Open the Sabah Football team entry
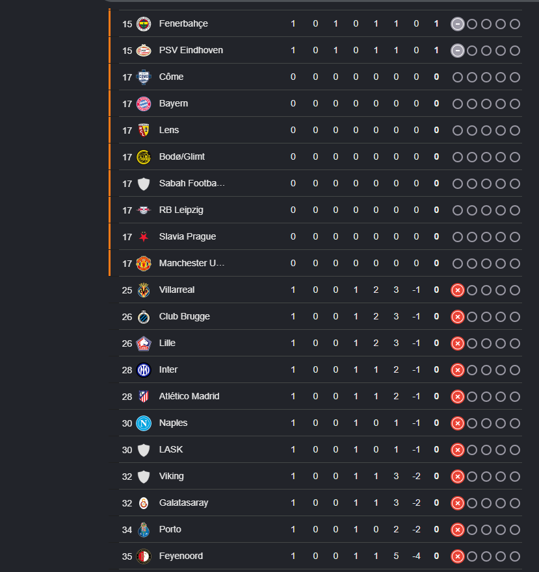 tap(192, 184)
